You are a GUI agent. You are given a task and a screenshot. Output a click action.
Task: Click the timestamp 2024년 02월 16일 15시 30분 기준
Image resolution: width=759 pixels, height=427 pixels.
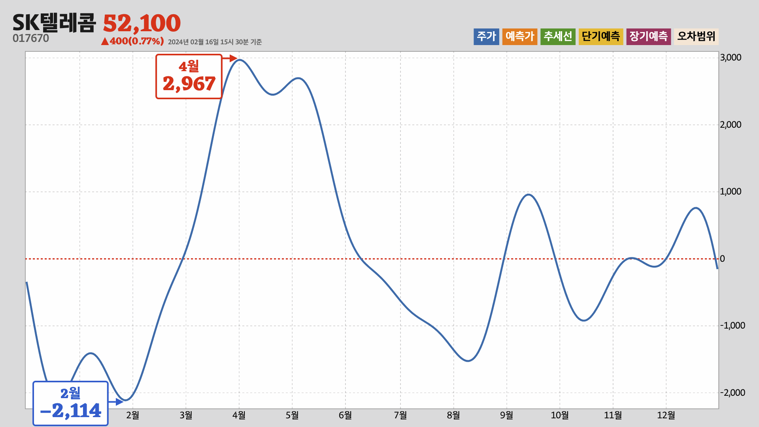215,42
